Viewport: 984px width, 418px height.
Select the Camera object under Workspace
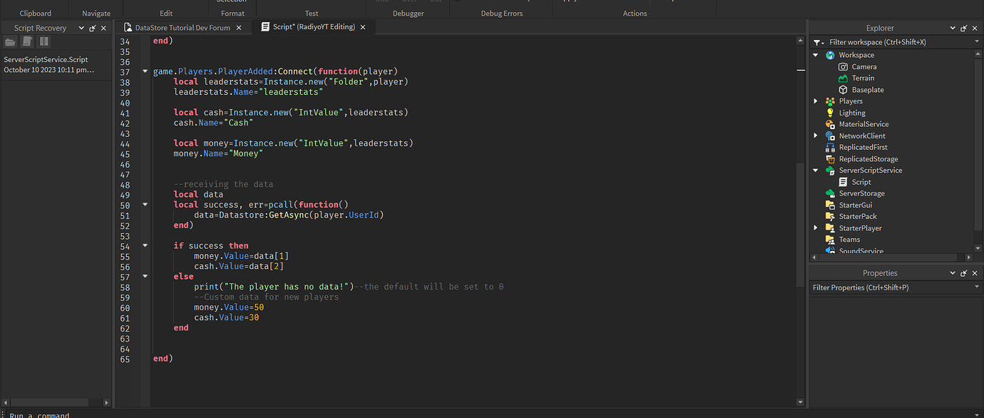coord(863,67)
